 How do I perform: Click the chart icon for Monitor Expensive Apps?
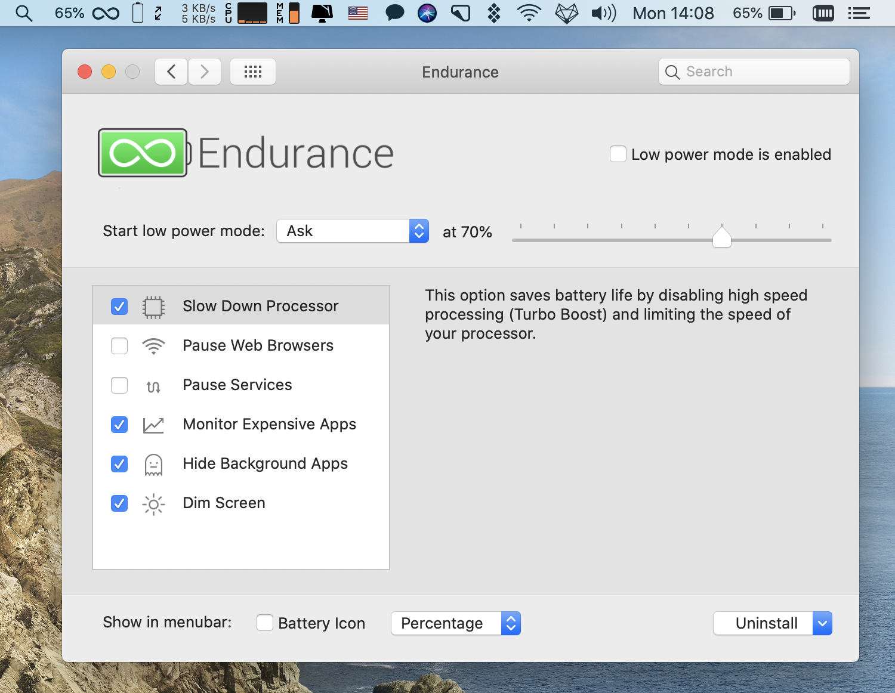153,425
